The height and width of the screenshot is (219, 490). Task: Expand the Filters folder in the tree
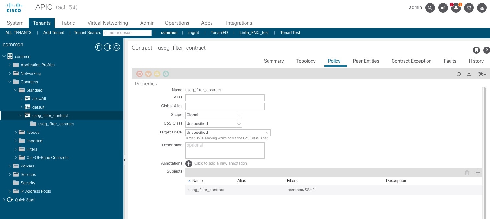[x=16, y=149]
